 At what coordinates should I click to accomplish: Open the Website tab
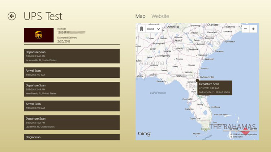point(160,16)
